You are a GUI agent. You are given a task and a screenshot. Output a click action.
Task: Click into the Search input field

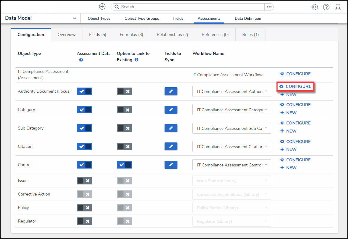[189, 7]
